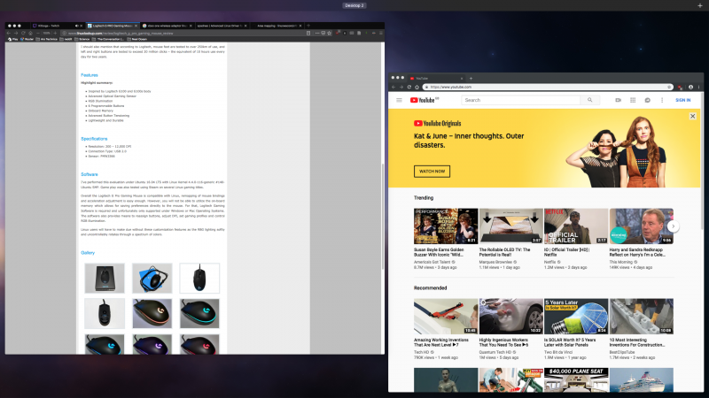Viewport: 709px width, 398px height.
Task: Click the WATCH NOW button
Action: click(432, 171)
